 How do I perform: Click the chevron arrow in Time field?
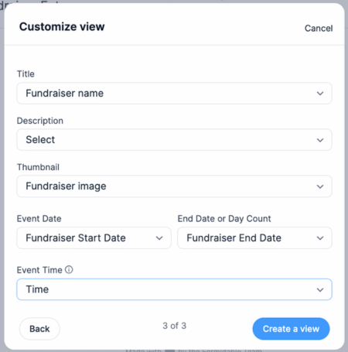coord(320,290)
